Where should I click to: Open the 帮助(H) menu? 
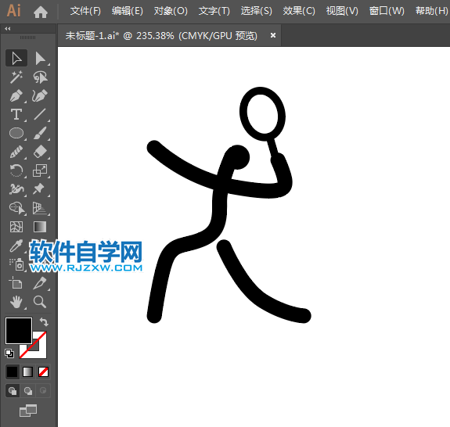pos(432,11)
